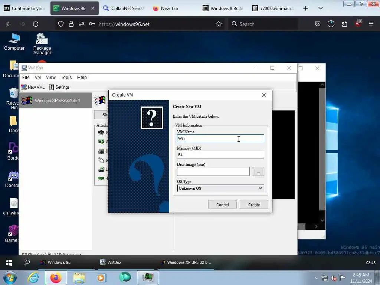Switch to 7700.0.winmain browser tab
This screenshot has height=285, width=380.
[x=273, y=9]
